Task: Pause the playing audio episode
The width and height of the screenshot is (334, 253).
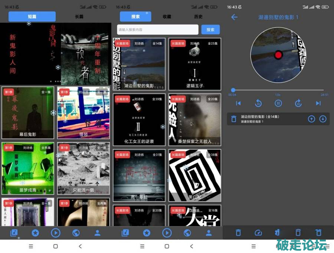Action: click(278, 103)
